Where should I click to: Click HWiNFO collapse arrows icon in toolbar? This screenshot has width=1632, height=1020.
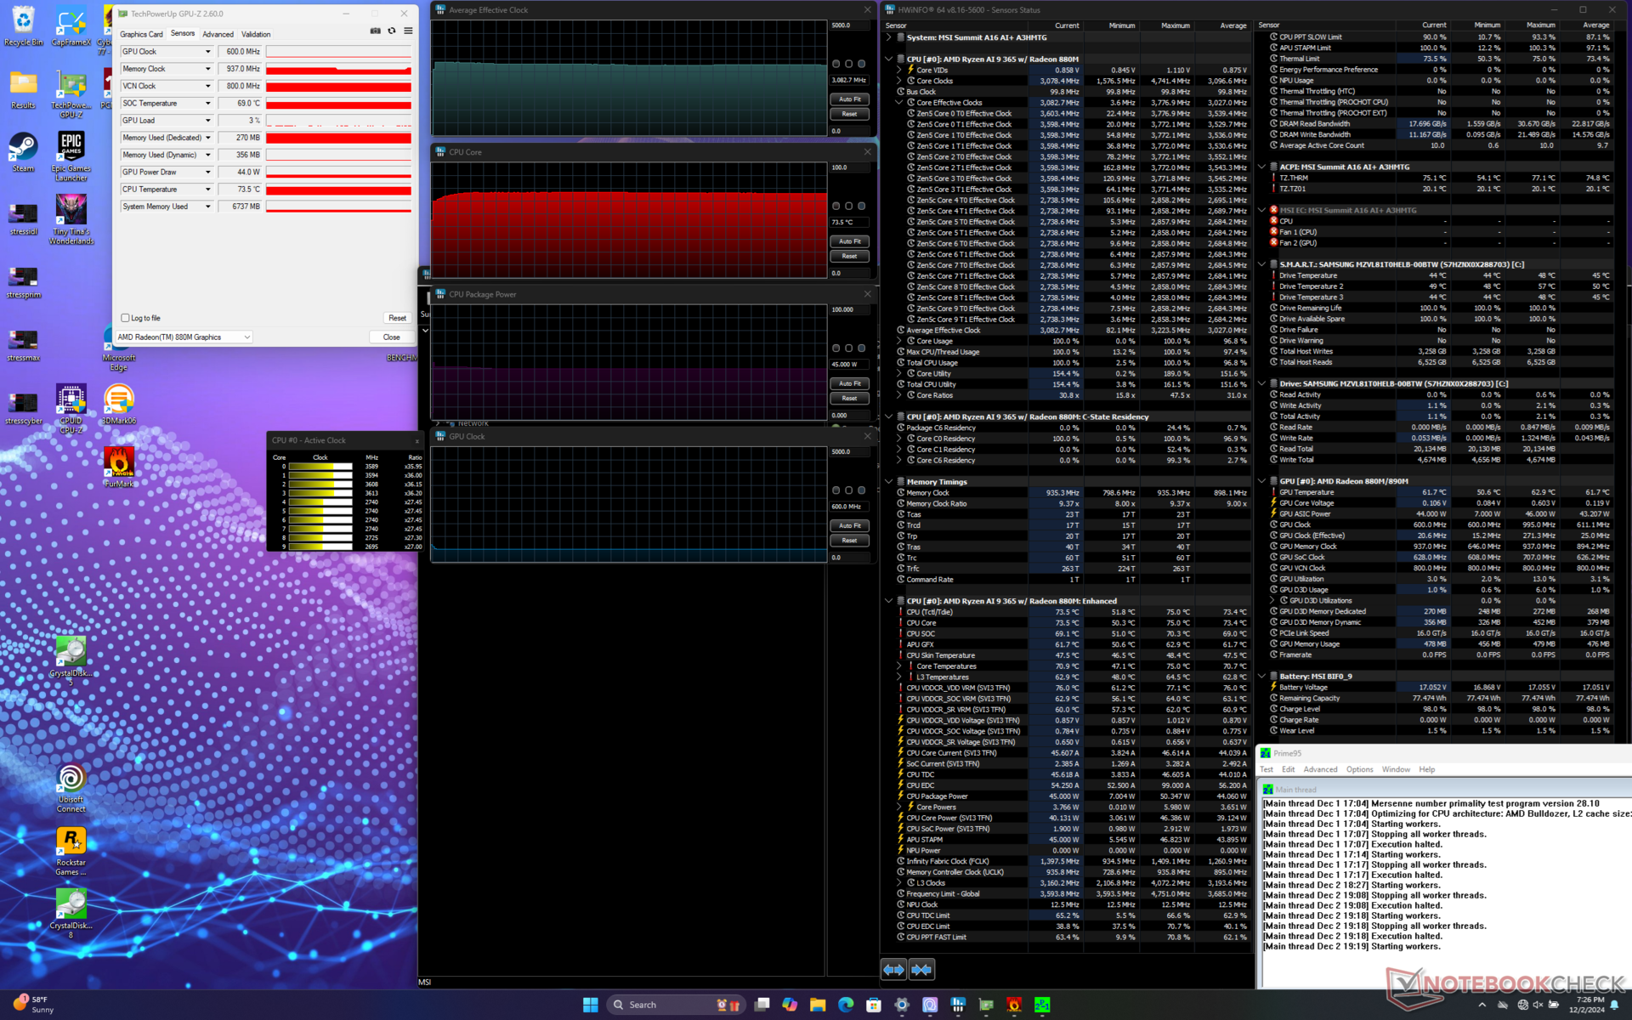pos(921,969)
